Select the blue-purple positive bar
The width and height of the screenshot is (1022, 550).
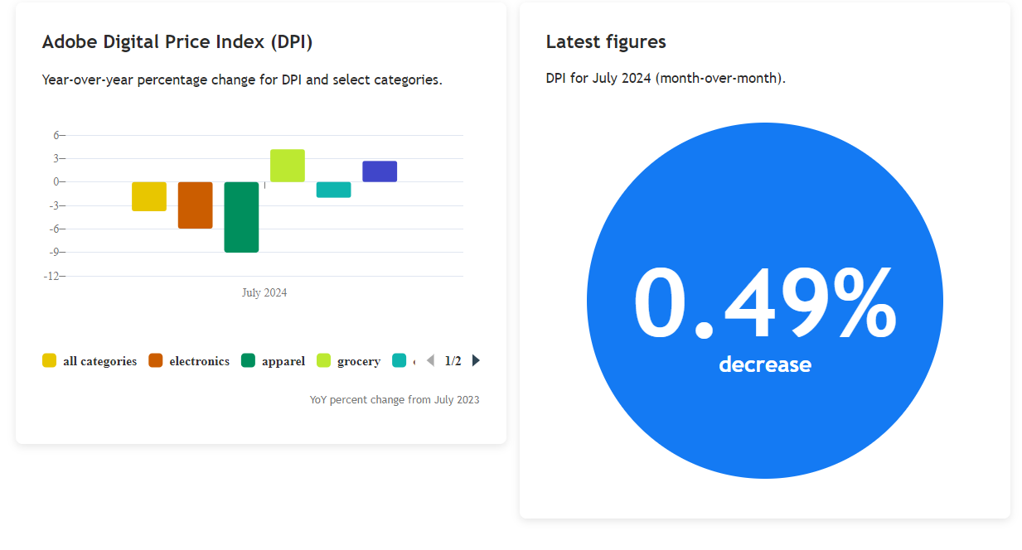(x=380, y=171)
